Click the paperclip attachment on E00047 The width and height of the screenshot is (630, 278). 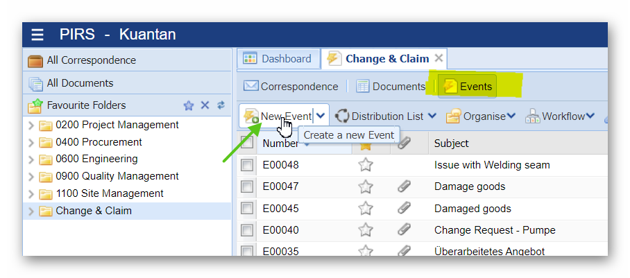point(404,186)
